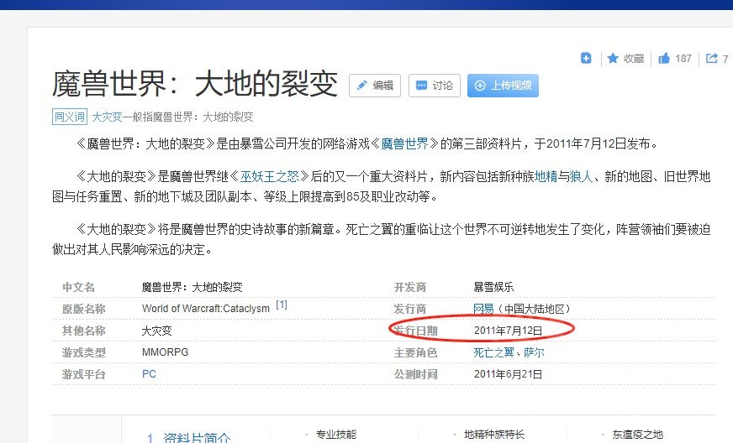
Task: Click the MMORPG game type value
Action: (x=166, y=352)
